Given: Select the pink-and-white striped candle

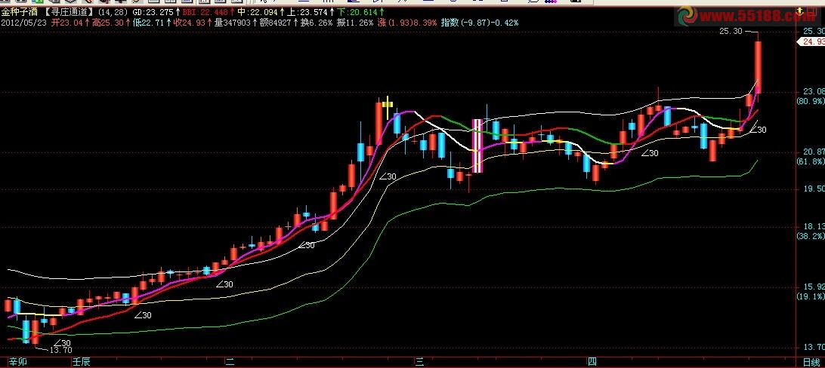Looking at the screenshot, I should [x=477, y=146].
